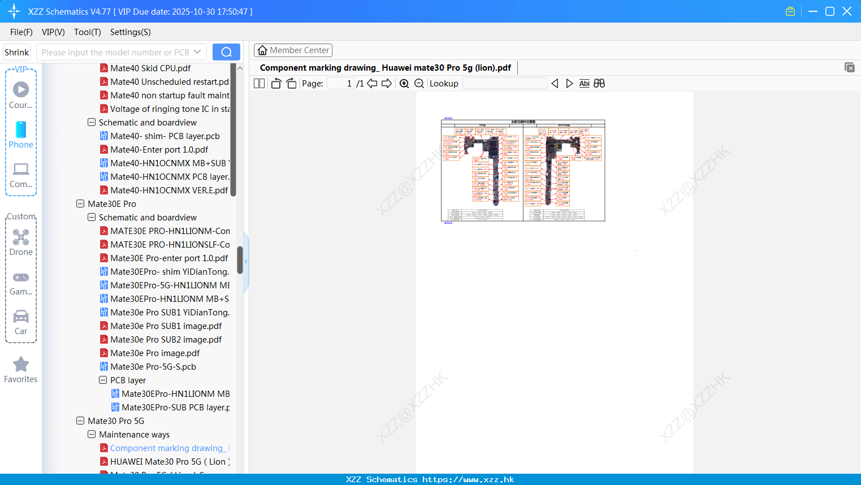Close the open PDF tab panel icon
This screenshot has height=485, width=861.
click(x=850, y=67)
